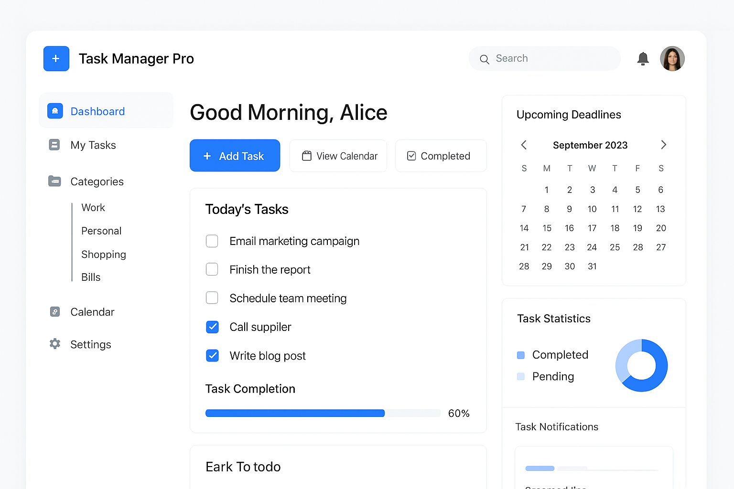Click the blue plus logo icon
Screen dimensions: 734x489
coord(56,59)
